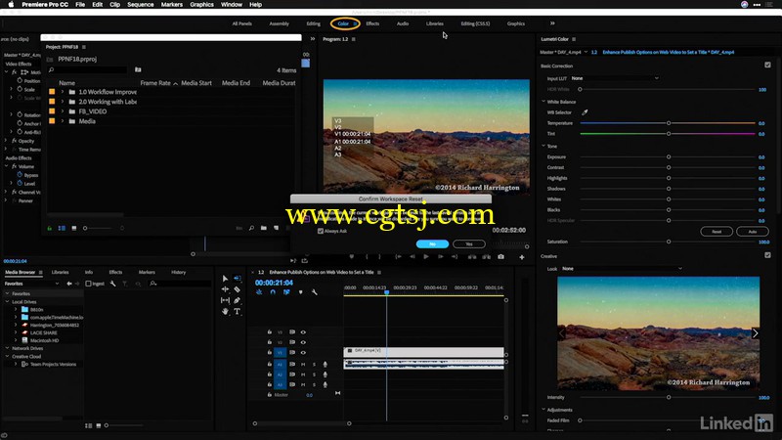Select the Selection arrow tool
The image size is (782, 440).
[x=225, y=279]
